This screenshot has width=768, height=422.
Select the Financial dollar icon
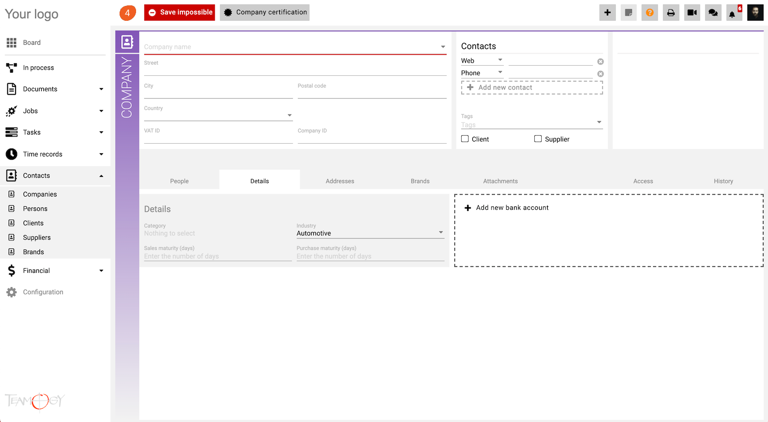click(x=11, y=271)
